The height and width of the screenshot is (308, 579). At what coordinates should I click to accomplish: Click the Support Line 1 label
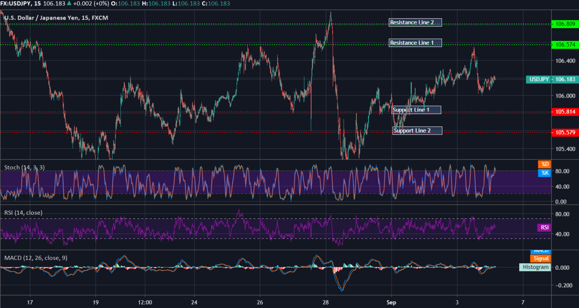coord(416,110)
